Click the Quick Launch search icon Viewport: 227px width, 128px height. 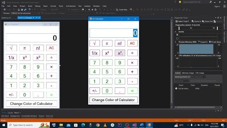[x=210, y=2]
